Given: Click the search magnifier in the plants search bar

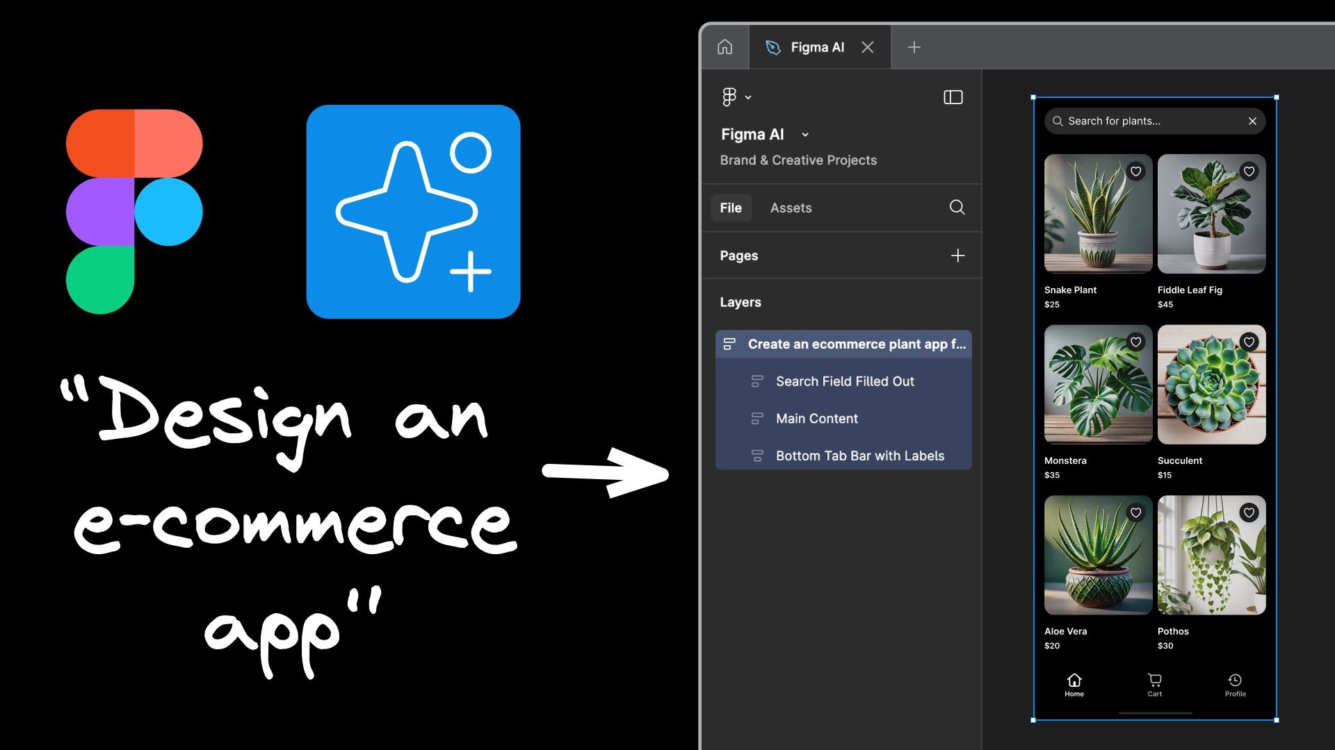Looking at the screenshot, I should 1058,121.
